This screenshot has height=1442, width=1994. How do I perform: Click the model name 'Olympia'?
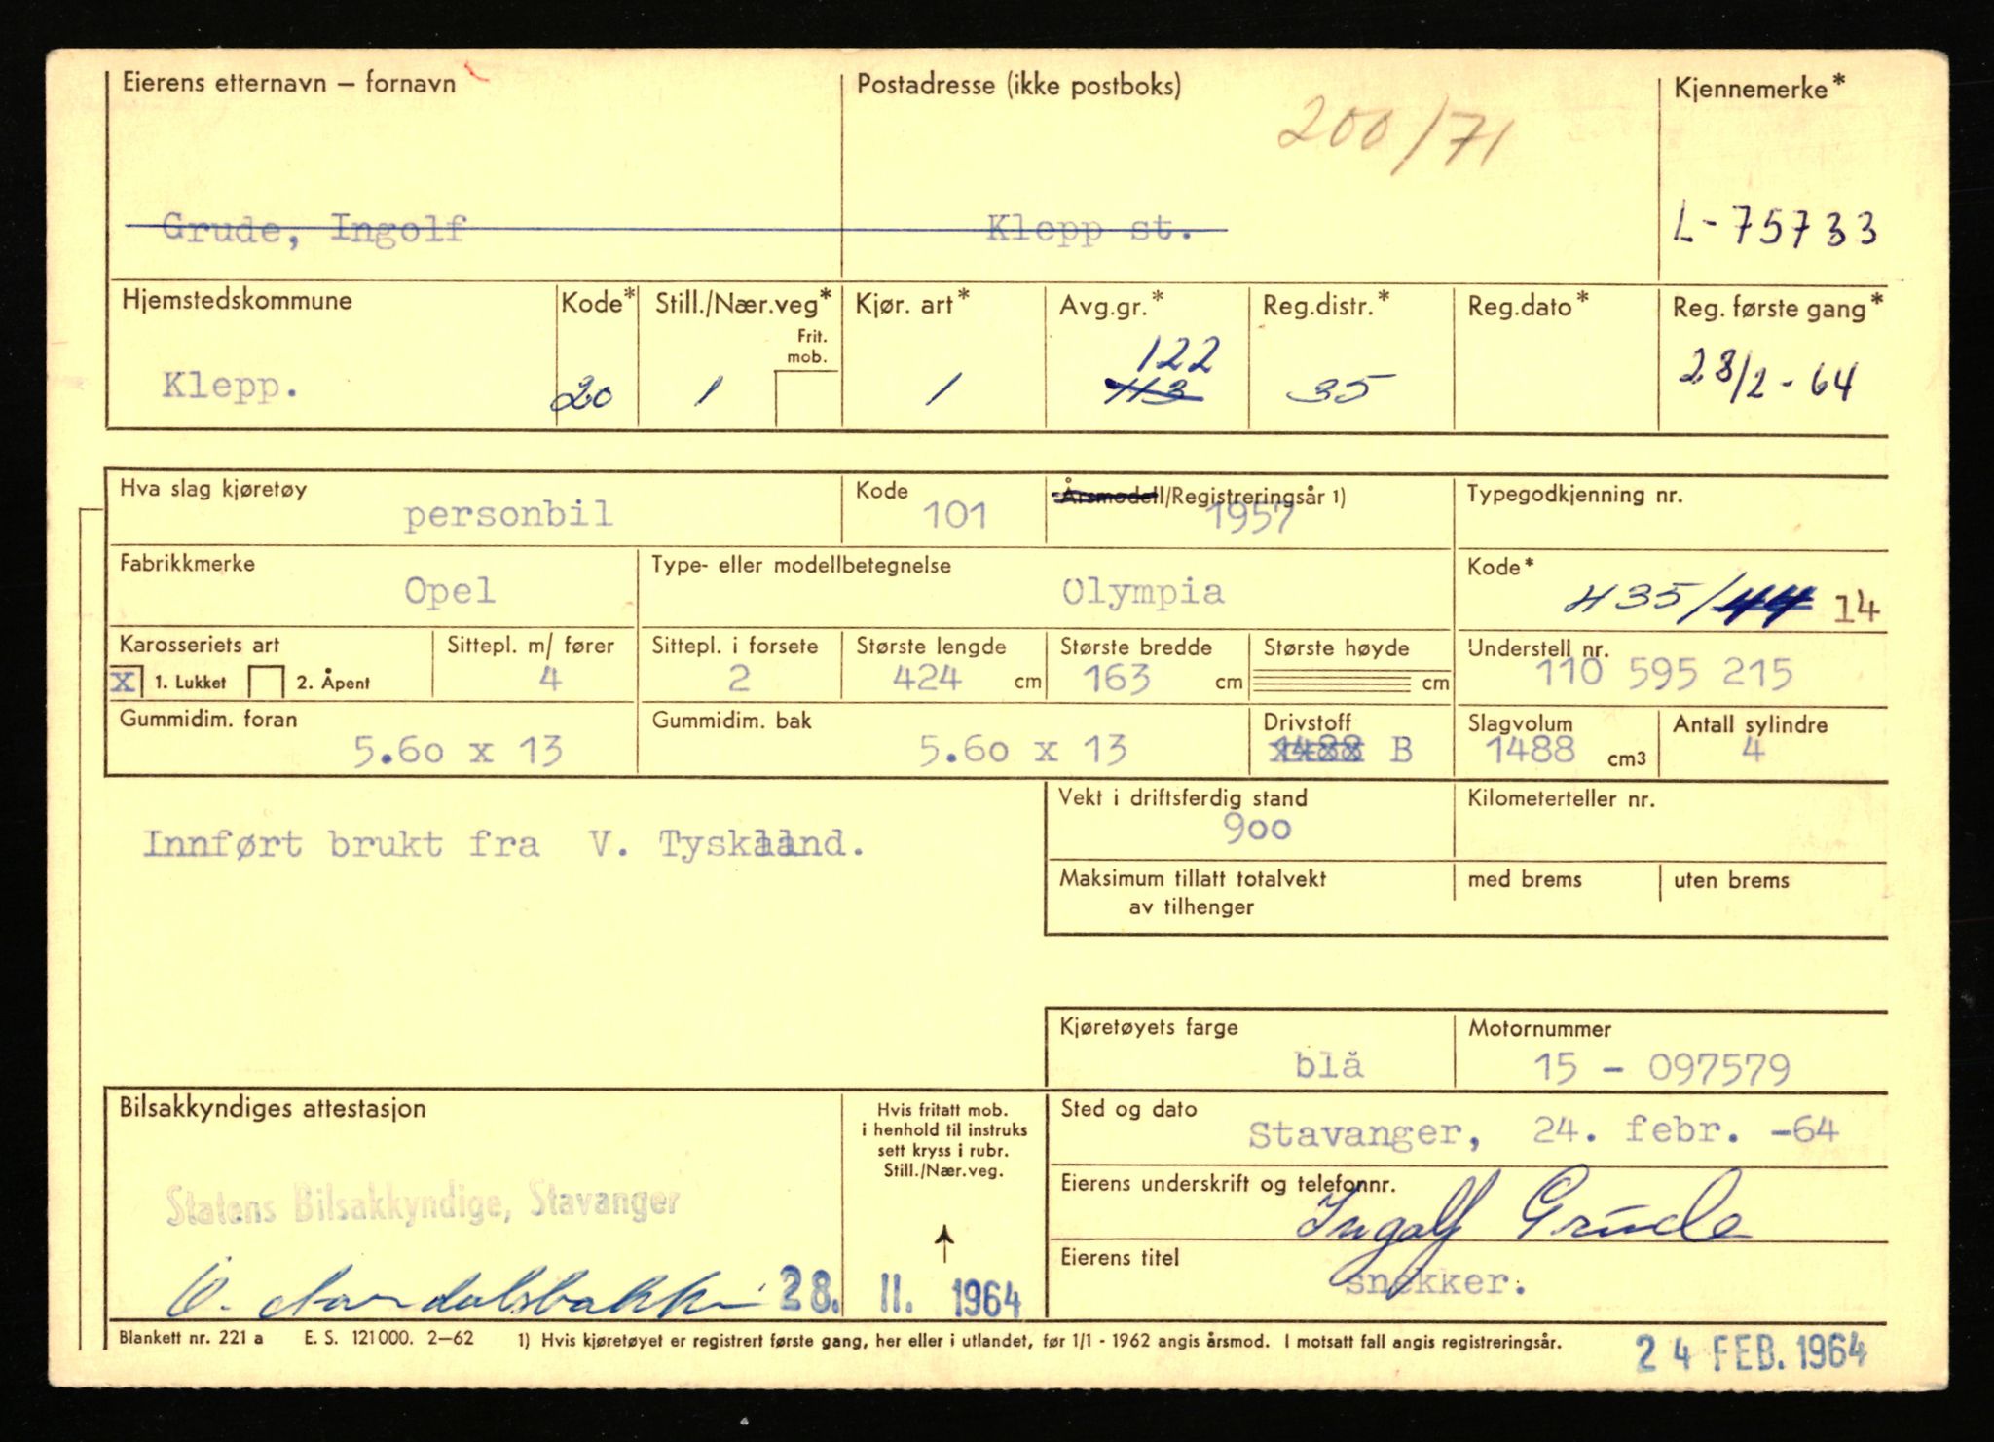click(x=1142, y=592)
